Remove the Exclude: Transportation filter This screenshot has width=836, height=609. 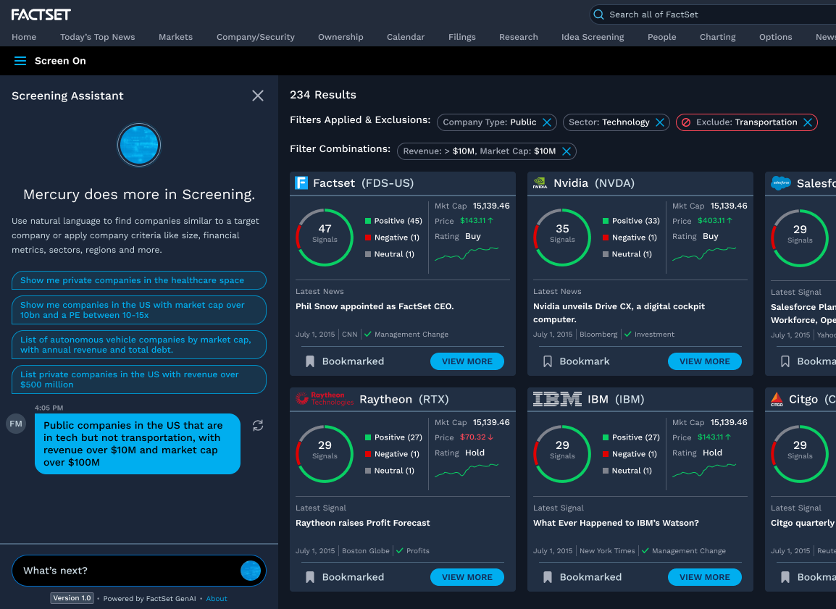[x=807, y=122]
